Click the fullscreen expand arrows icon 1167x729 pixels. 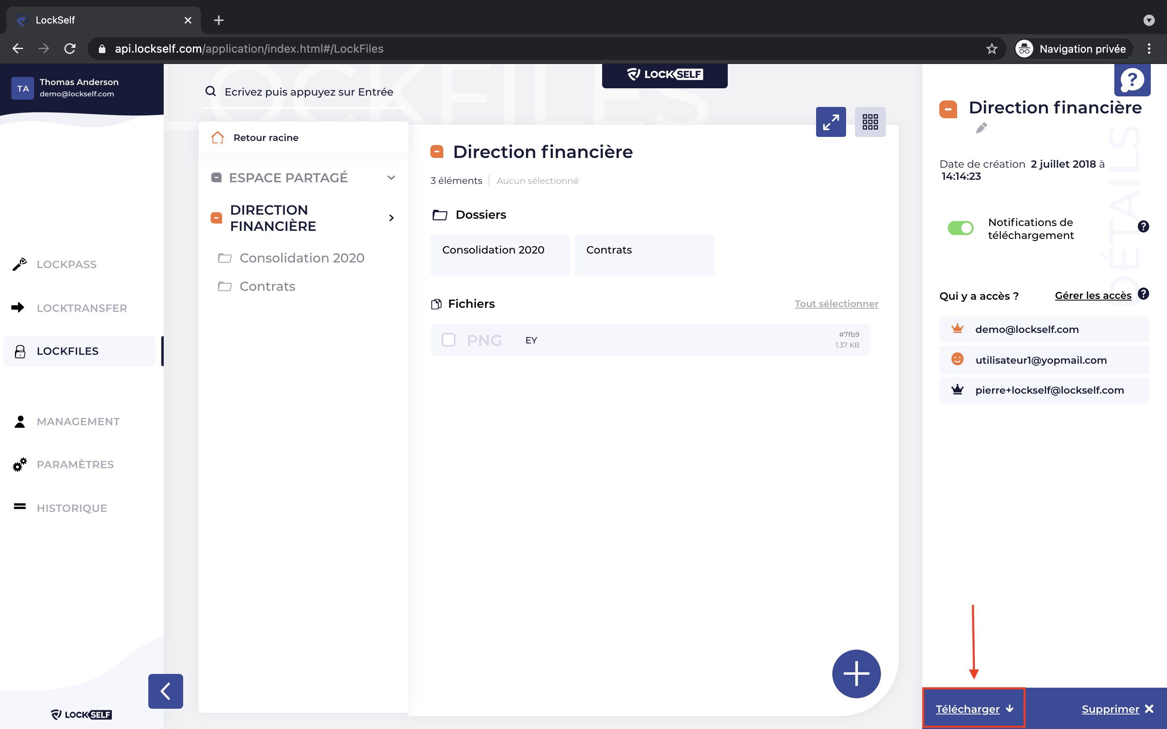tap(830, 122)
